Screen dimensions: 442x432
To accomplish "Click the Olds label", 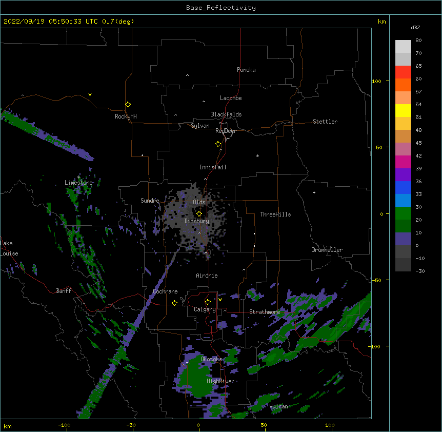I will point(199,202).
